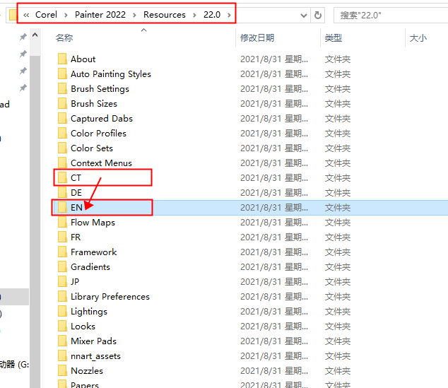448x388 pixels.
Task: Open the address bar history dropdown
Action: coord(304,15)
